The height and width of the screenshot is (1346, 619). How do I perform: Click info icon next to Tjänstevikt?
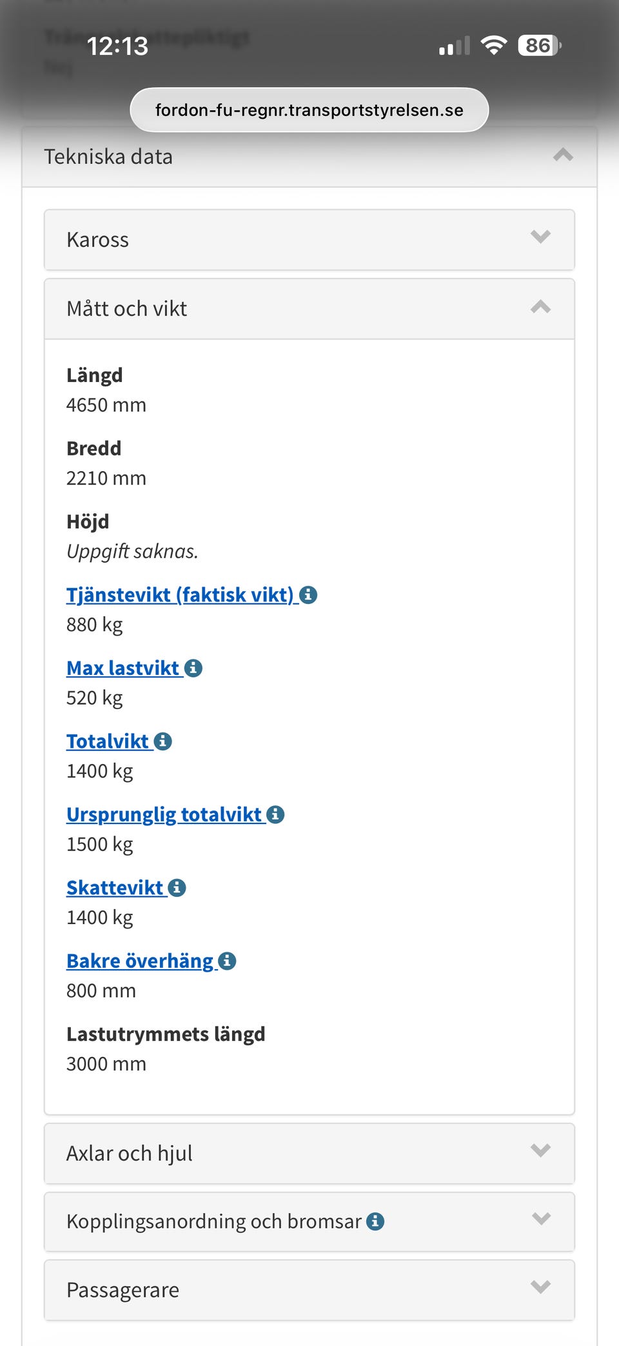tap(308, 595)
